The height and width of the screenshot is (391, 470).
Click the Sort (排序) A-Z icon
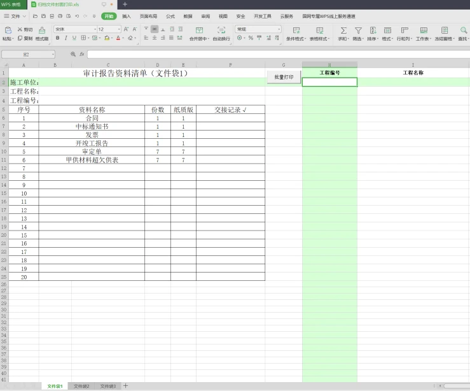(373, 31)
